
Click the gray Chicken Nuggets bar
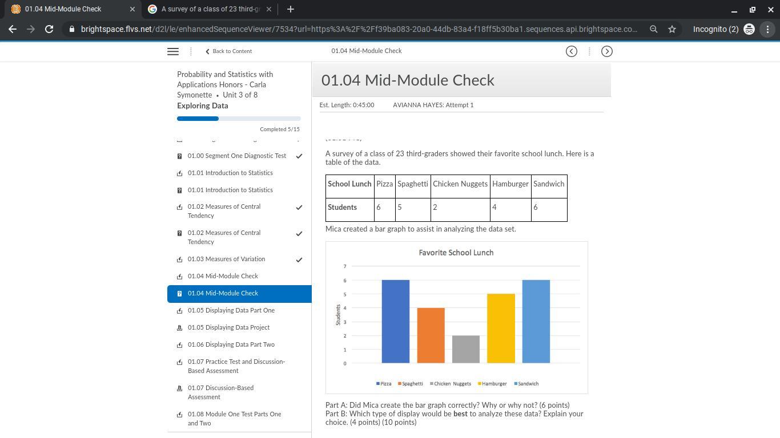pyautogui.click(x=466, y=349)
